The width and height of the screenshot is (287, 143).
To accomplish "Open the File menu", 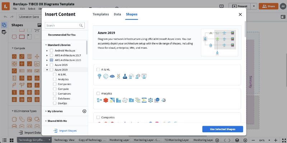I will [15, 9].
